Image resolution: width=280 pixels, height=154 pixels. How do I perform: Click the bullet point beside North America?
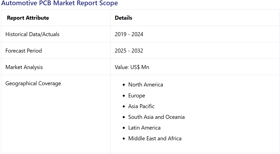124,85
